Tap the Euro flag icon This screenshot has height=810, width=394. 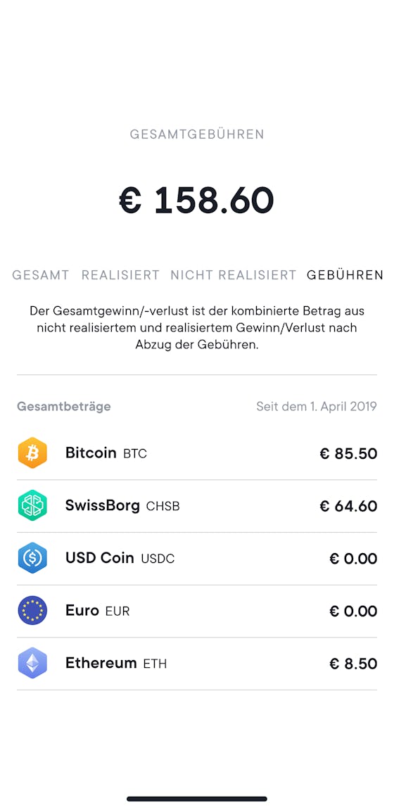pyautogui.click(x=32, y=611)
